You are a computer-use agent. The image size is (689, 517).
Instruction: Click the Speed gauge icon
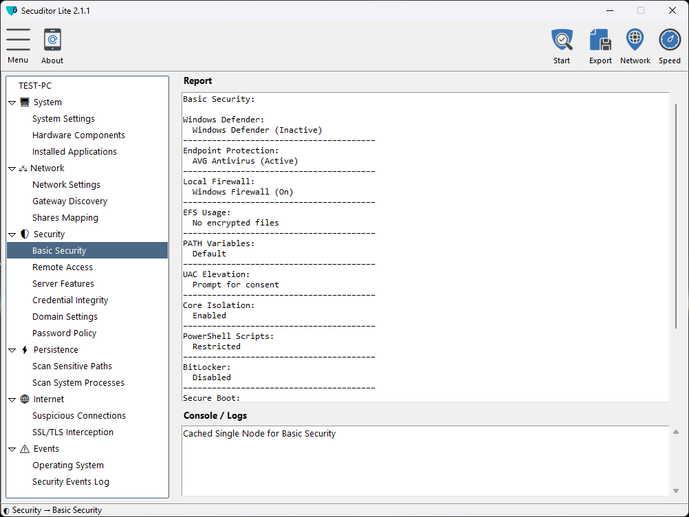669,40
